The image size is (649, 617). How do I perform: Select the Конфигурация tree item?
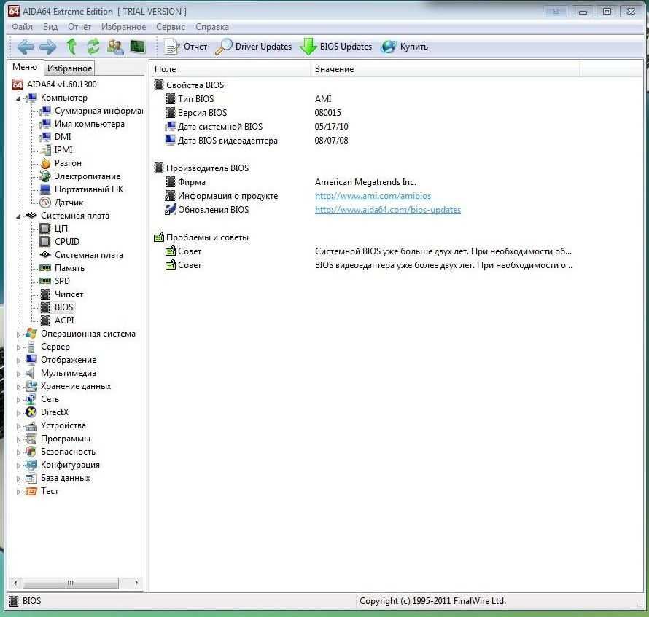[70, 465]
